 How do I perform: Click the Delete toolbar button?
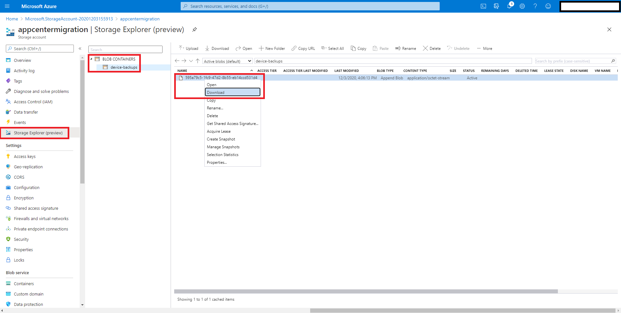(432, 49)
